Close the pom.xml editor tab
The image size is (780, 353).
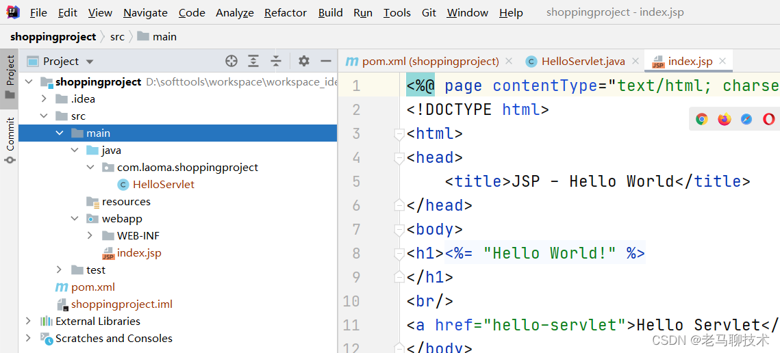(x=508, y=61)
